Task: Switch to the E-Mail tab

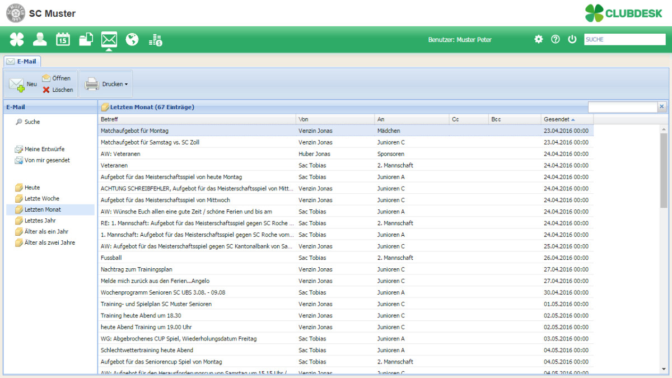Action: pos(22,62)
